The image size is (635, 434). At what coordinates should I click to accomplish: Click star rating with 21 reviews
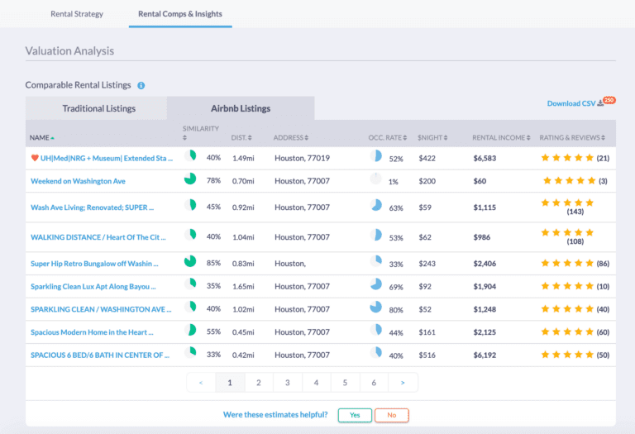(x=566, y=158)
